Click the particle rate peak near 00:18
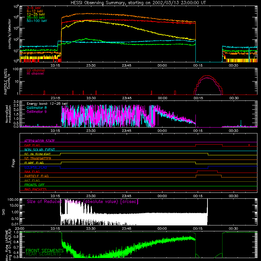 (207, 76)
